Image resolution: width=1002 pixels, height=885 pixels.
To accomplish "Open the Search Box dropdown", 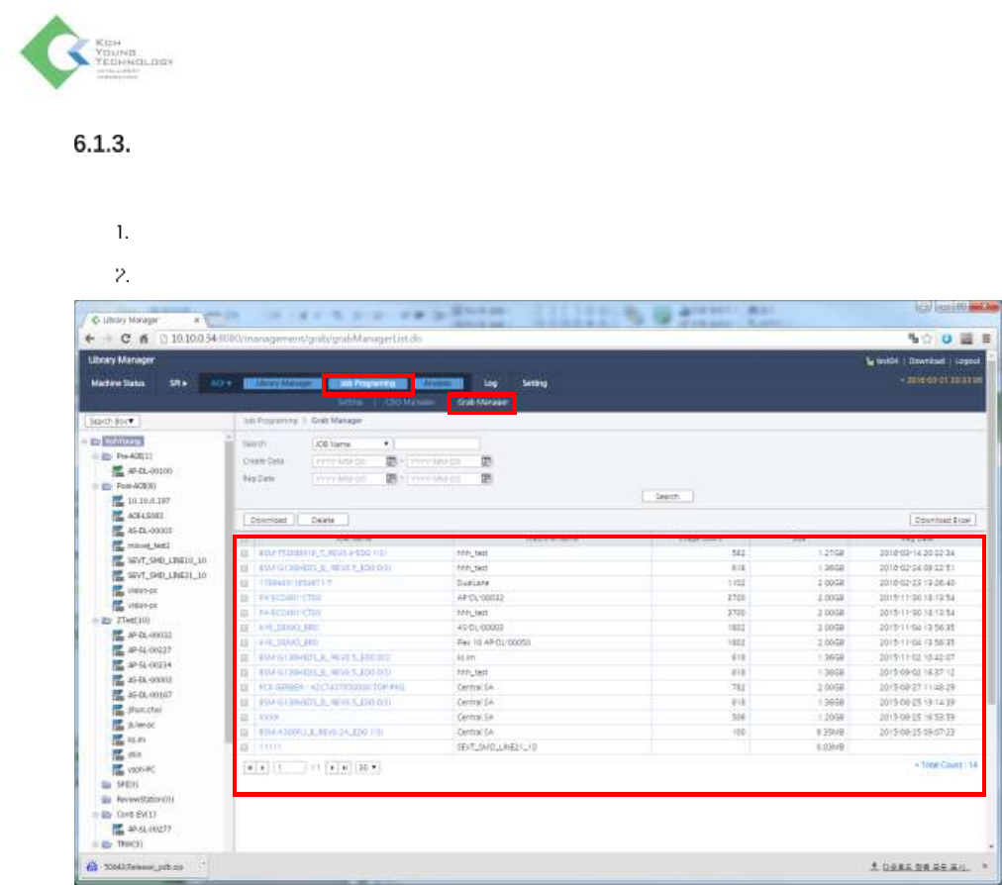I will [x=113, y=422].
